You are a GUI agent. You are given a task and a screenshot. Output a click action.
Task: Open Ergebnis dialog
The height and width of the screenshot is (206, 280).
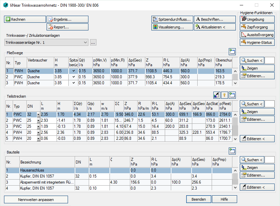(x=68, y=19)
